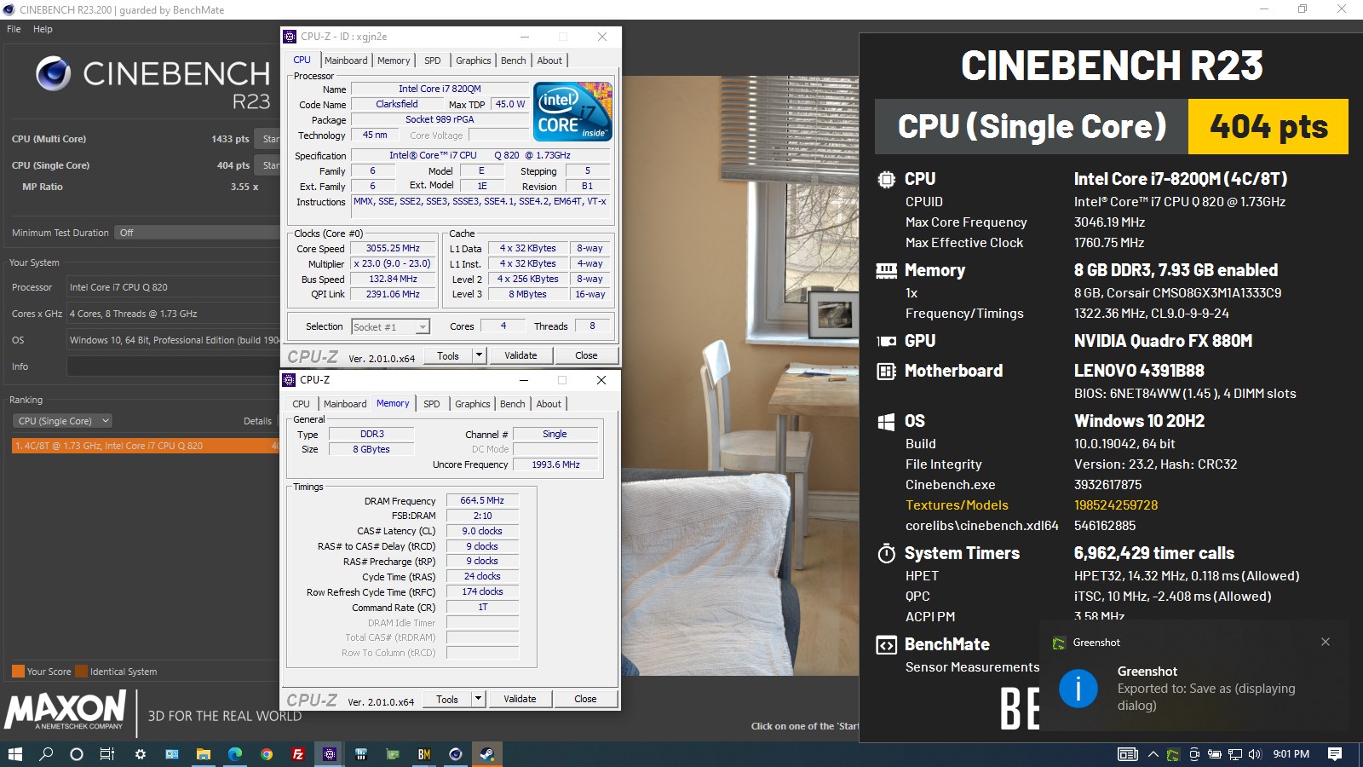1363x767 pixels.
Task: Click the Core Speed value 3055.25 MHz
Action: pyautogui.click(x=393, y=249)
